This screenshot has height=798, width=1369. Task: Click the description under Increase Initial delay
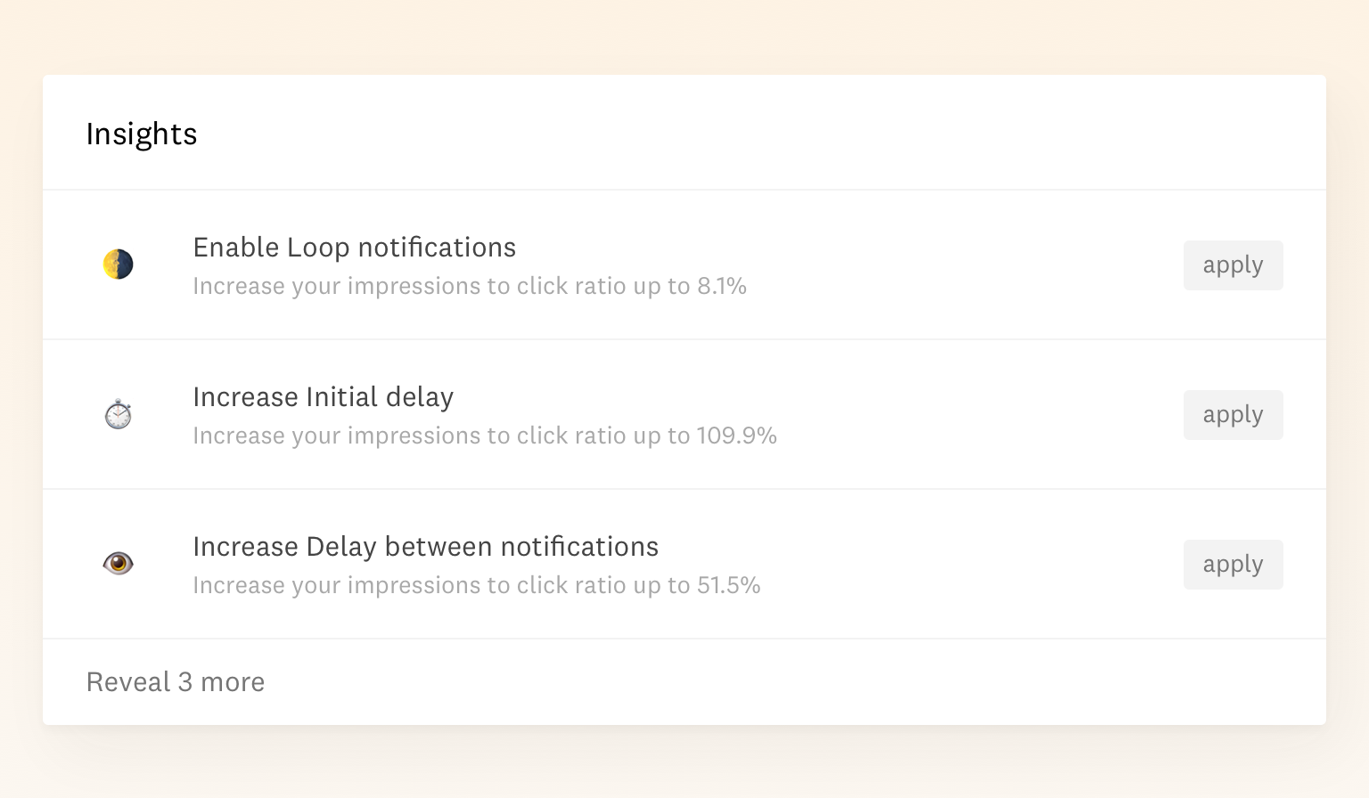[485, 436]
